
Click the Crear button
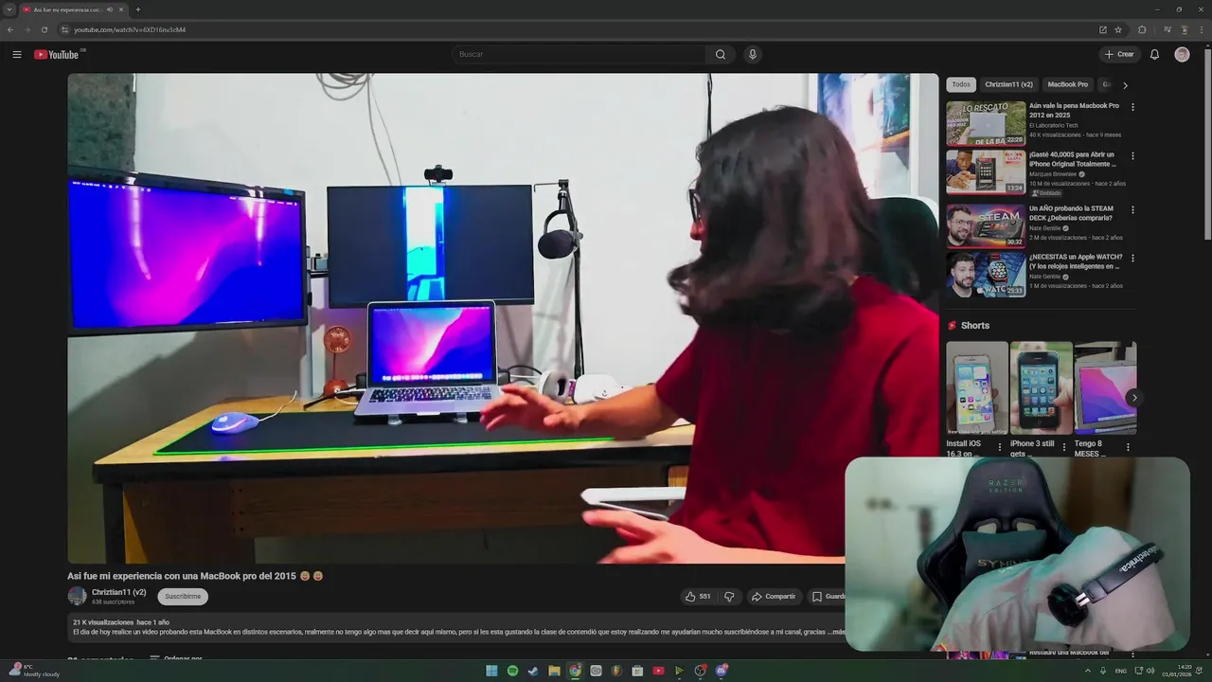tap(1119, 54)
